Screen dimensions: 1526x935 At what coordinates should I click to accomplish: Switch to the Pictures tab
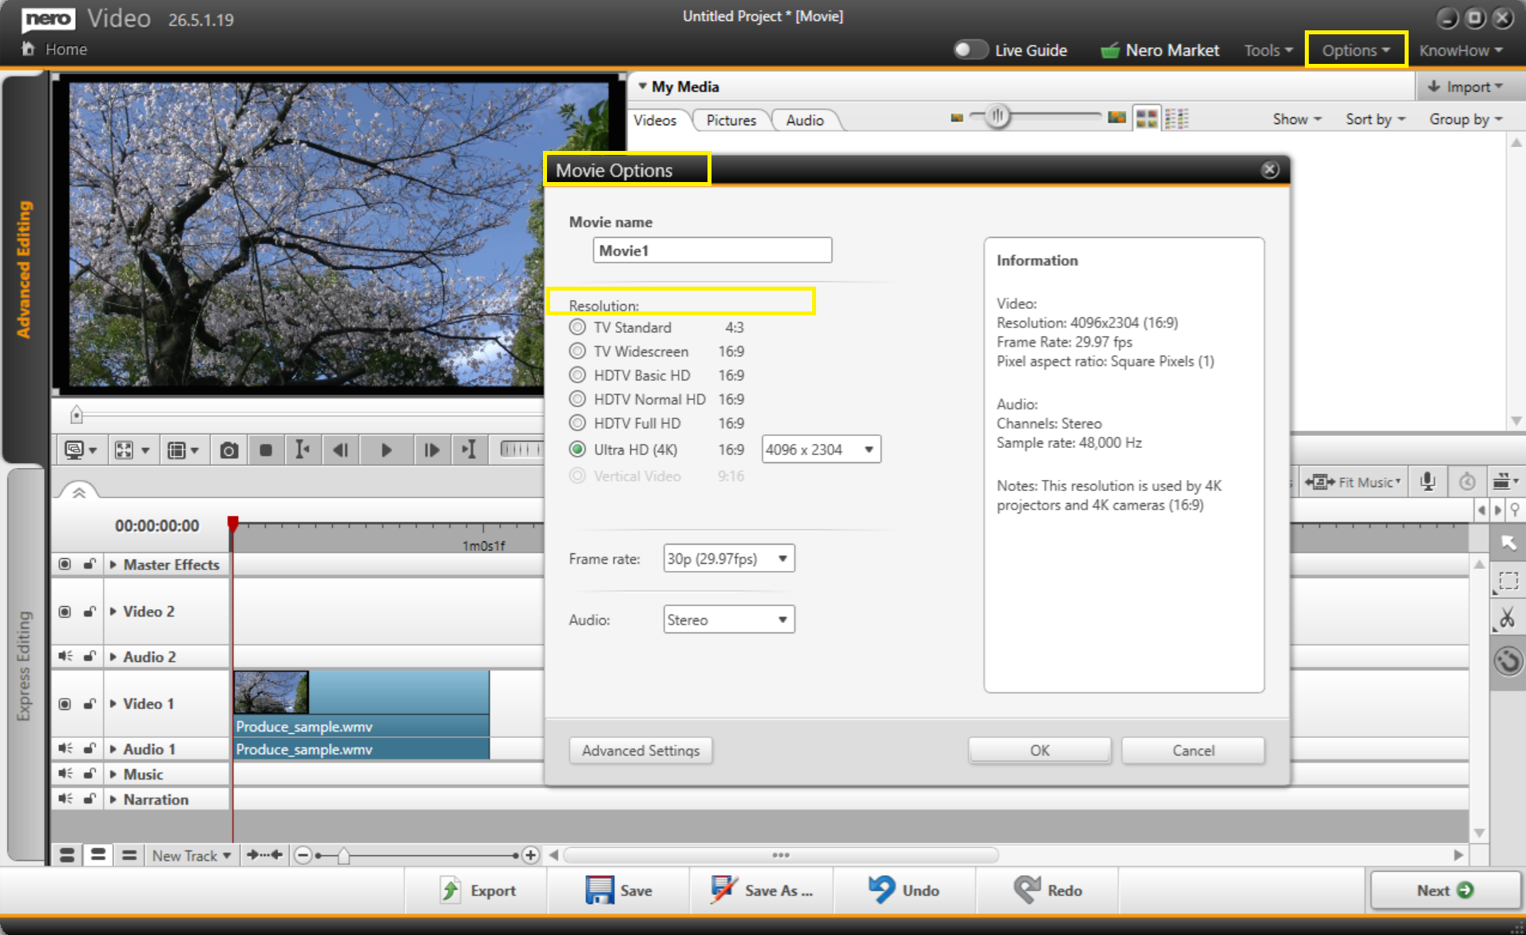(x=731, y=121)
